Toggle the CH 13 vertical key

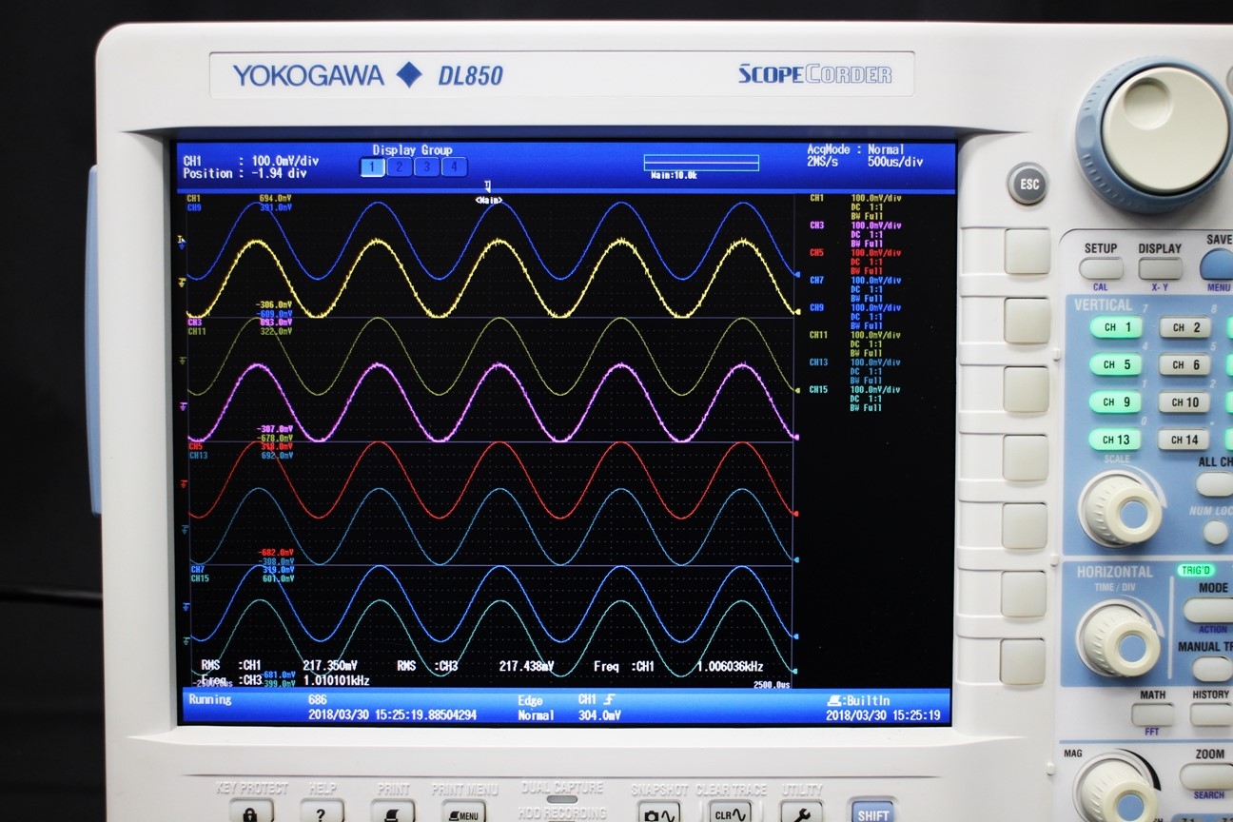1116,440
